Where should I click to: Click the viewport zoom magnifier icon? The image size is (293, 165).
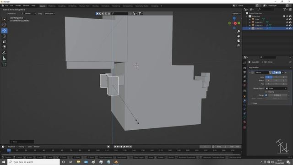click(239, 32)
